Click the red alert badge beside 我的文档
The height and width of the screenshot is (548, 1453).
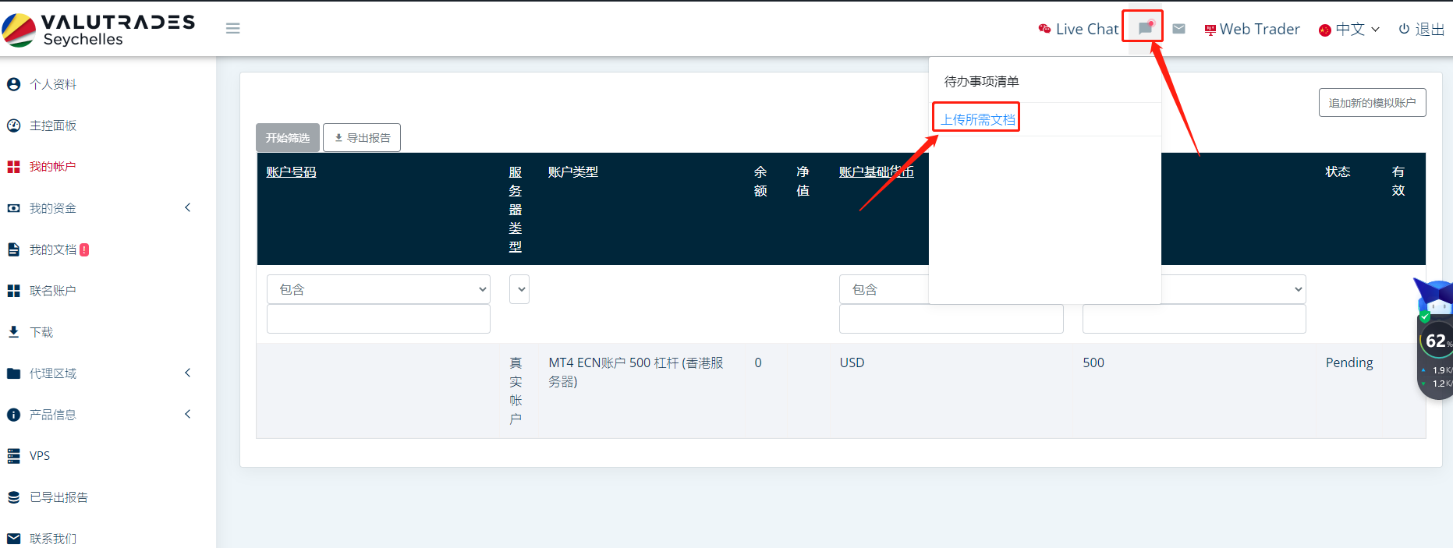pyautogui.click(x=84, y=249)
